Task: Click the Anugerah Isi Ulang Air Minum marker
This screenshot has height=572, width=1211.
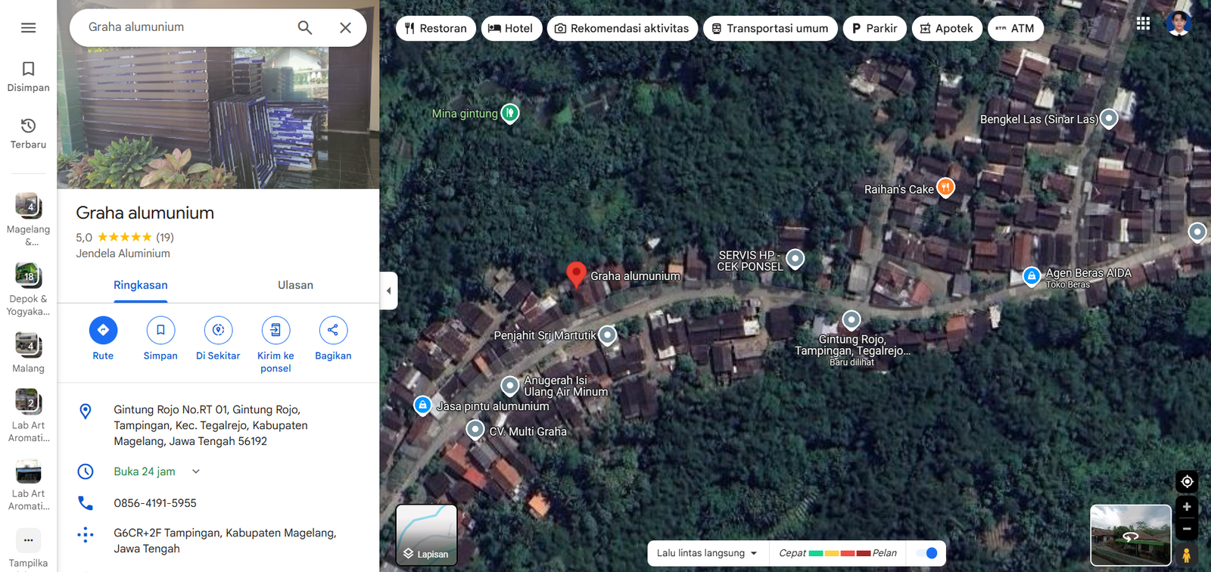Action: click(x=510, y=385)
